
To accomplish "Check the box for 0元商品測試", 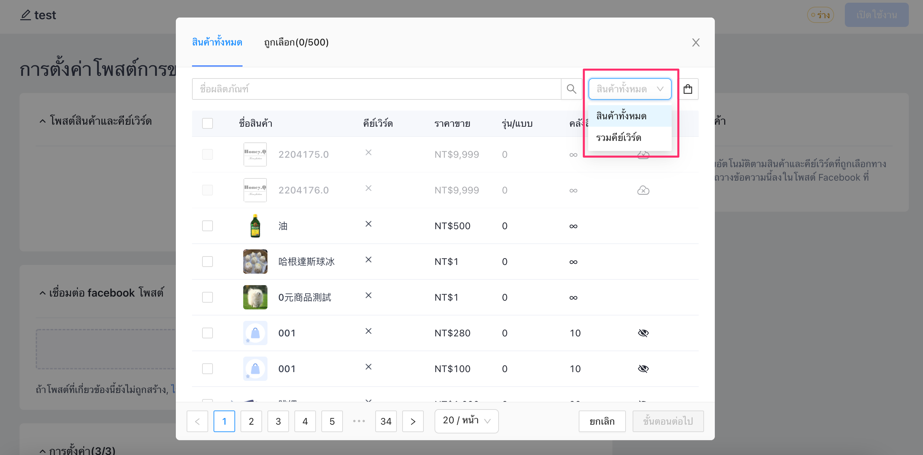I will click(208, 297).
